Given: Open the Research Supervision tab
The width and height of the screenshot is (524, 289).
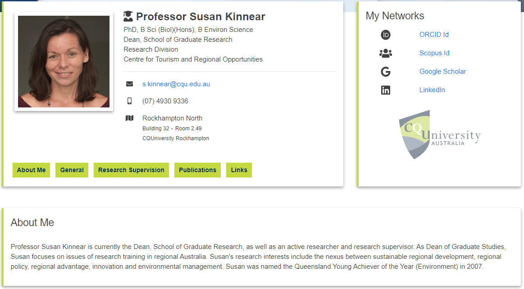Looking at the screenshot, I should click(x=131, y=170).
